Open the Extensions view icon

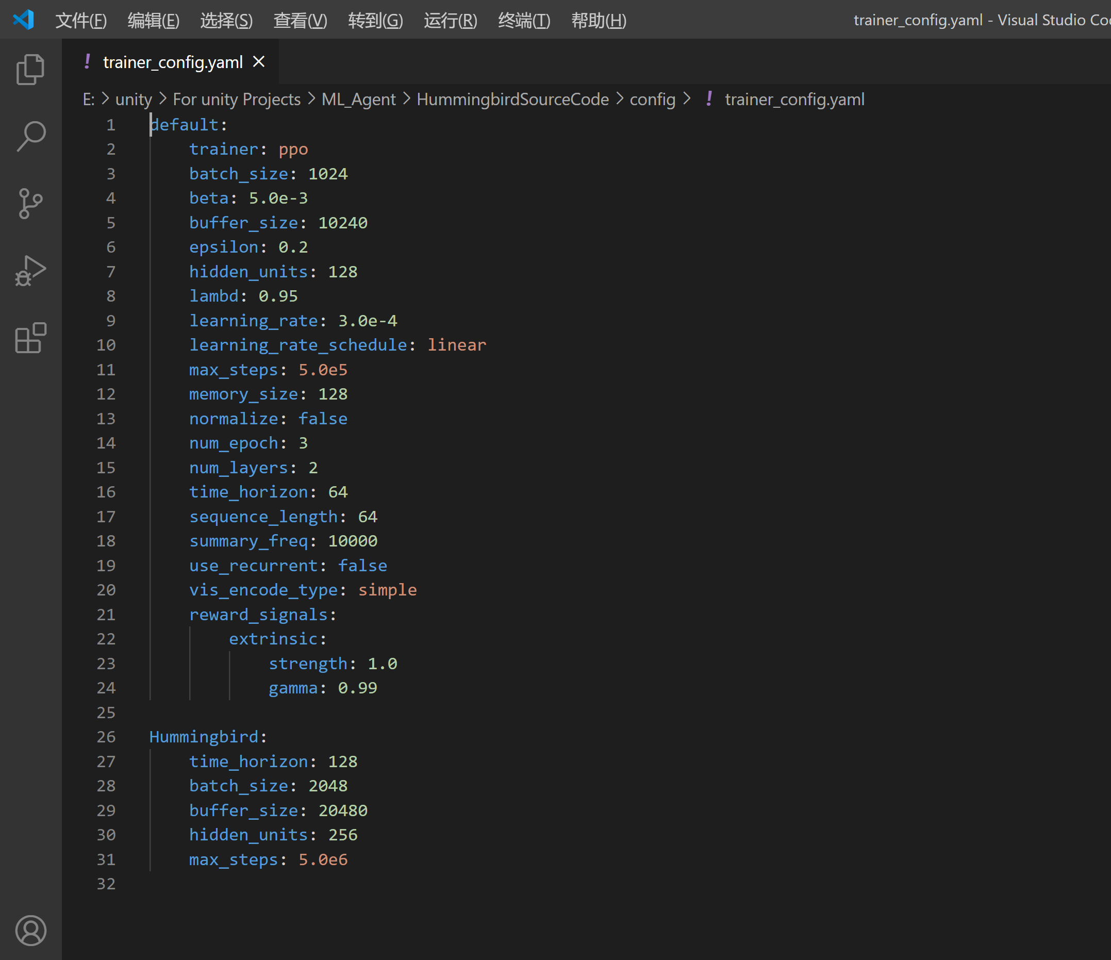[x=30, y=338]
